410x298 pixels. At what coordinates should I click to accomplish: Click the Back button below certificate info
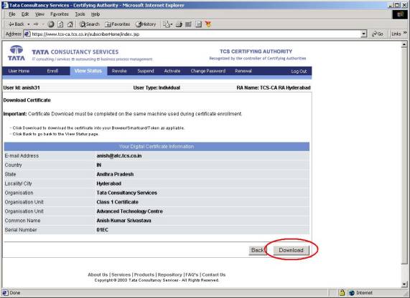coord(257,250)
